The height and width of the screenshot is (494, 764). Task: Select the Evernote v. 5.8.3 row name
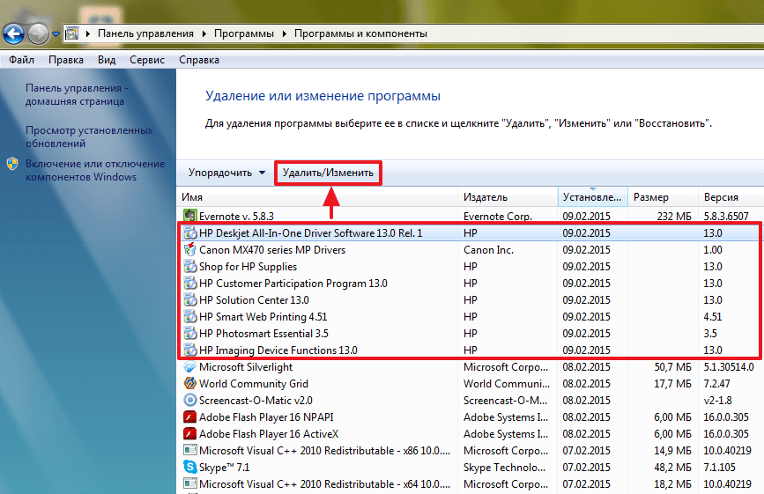[236, 216]
